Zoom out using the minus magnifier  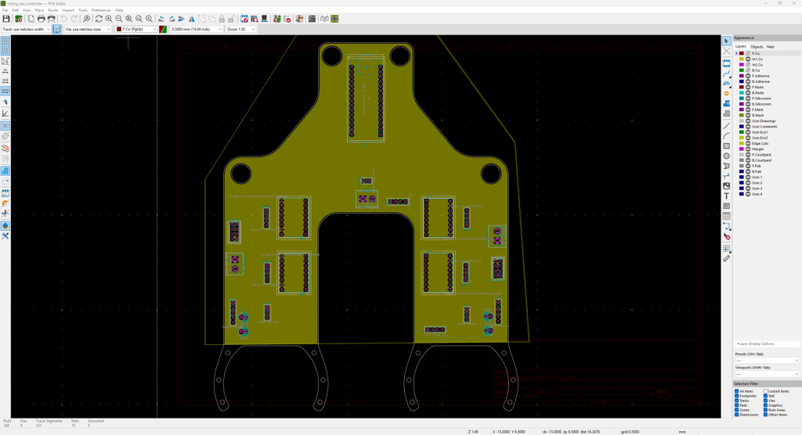tap(119, 19)
